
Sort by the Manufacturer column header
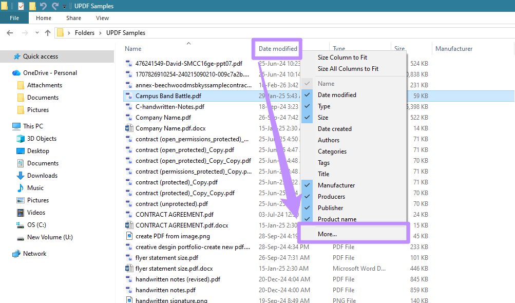[454, 49]
